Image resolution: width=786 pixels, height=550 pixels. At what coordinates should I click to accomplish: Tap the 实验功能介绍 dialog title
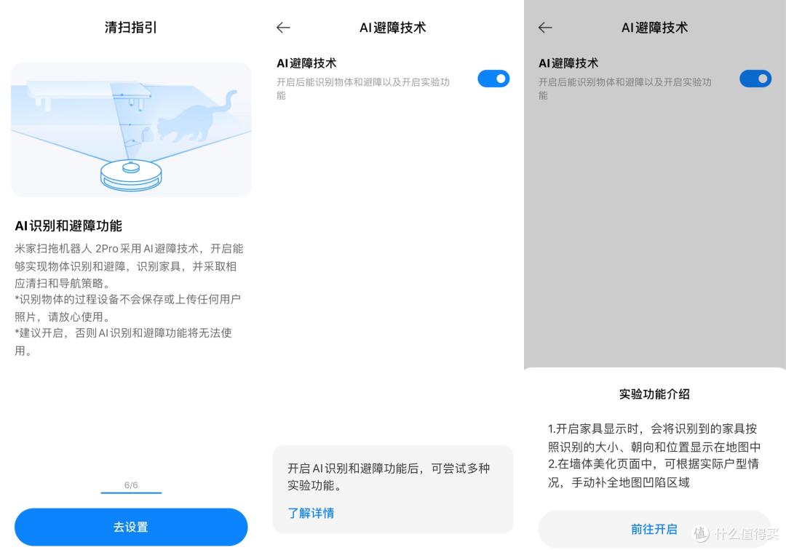[654, 394]
